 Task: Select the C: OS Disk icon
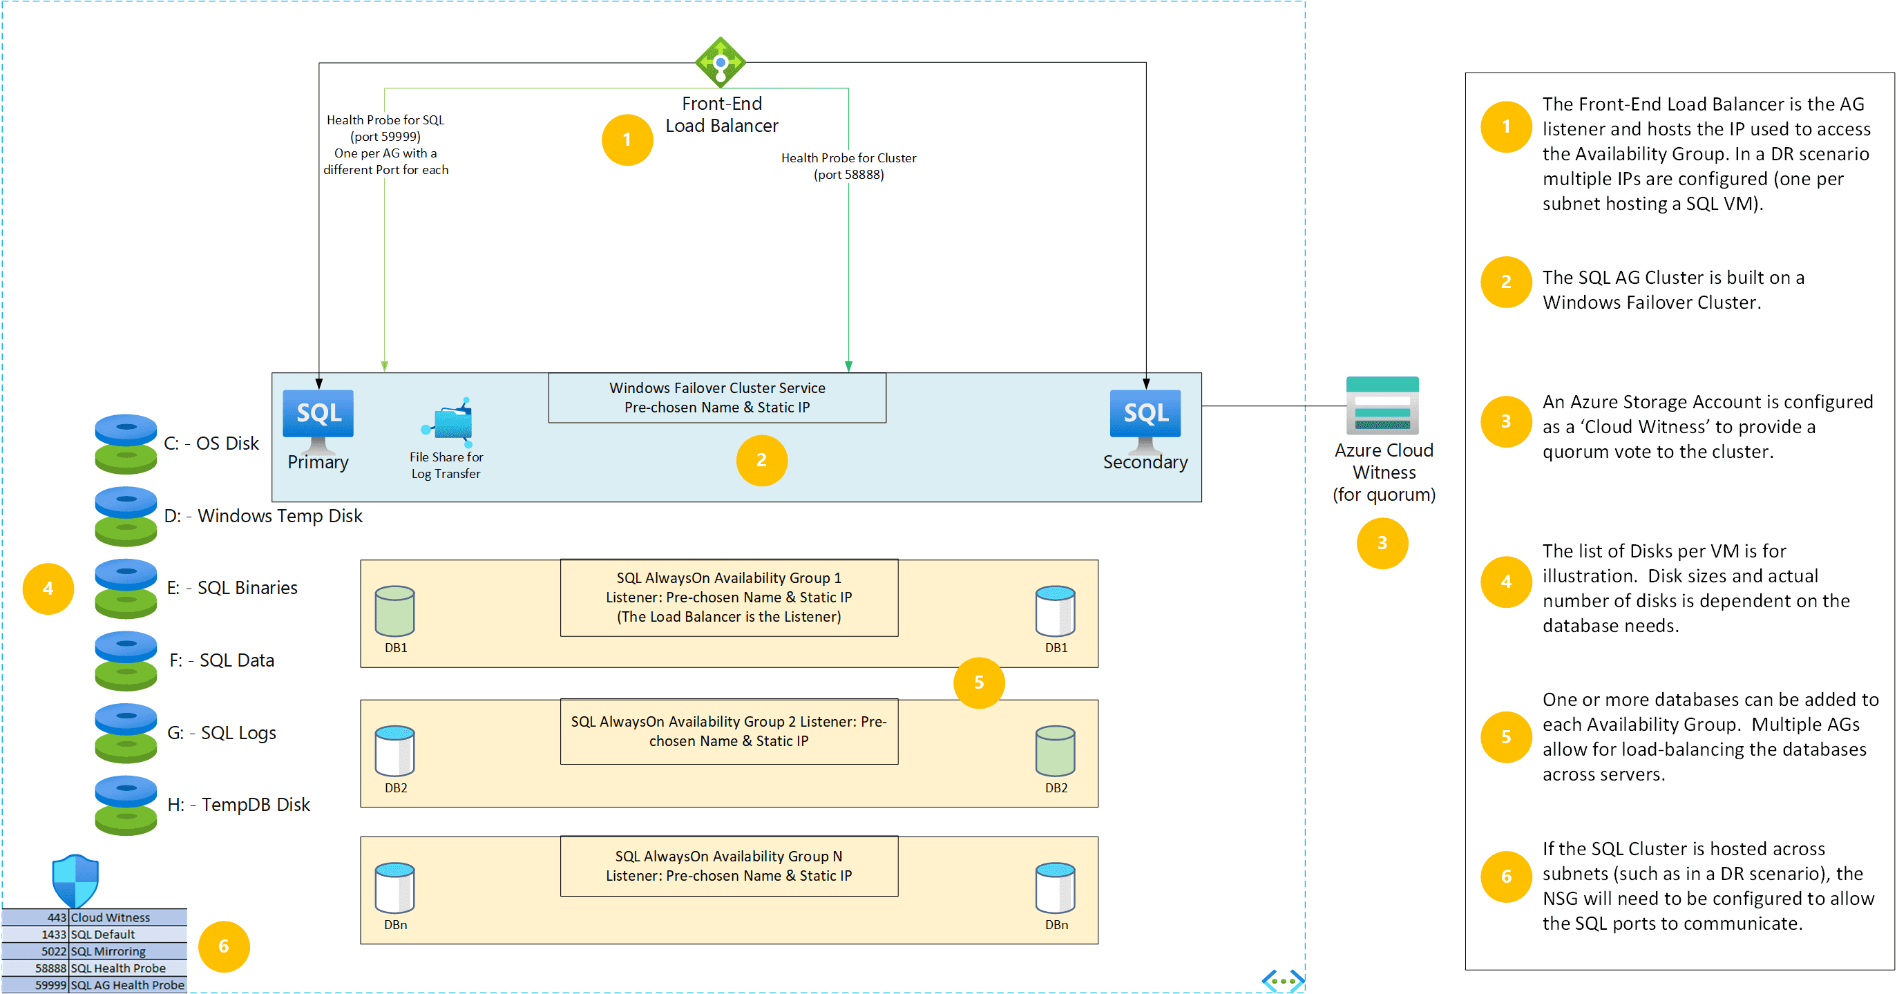126,444
